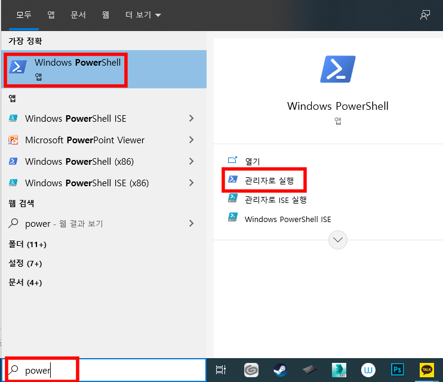Switch to the 모두 tab
This screenshot has height=382, width=443.
(x=24, y=15)
